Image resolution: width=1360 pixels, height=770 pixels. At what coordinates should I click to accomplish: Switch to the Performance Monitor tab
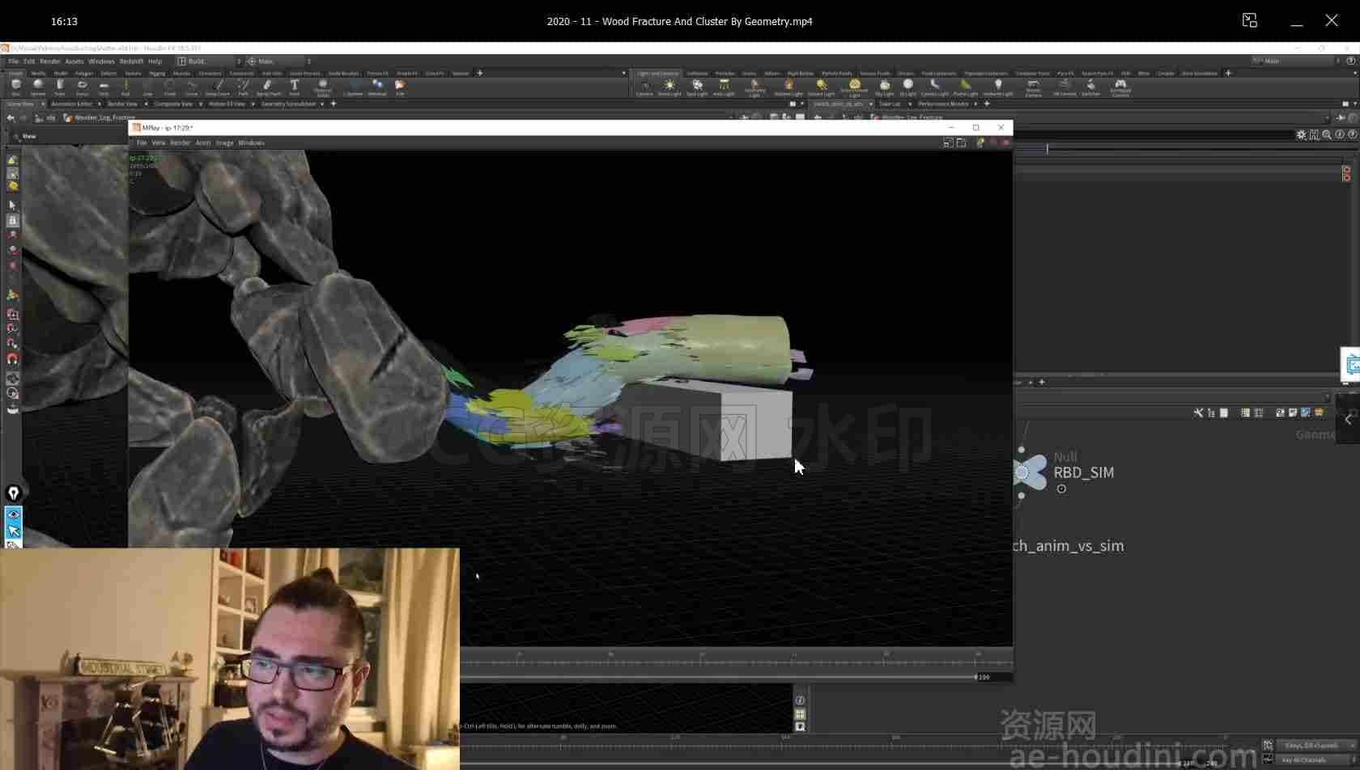[x=943, y=104]
